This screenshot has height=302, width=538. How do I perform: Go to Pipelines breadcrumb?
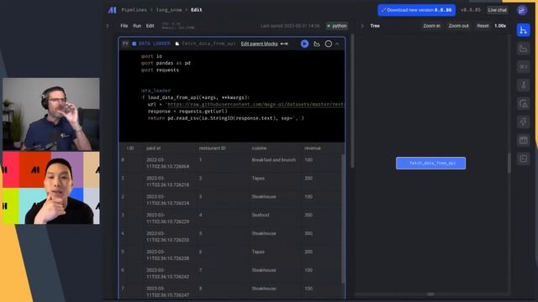pos(134,10)
